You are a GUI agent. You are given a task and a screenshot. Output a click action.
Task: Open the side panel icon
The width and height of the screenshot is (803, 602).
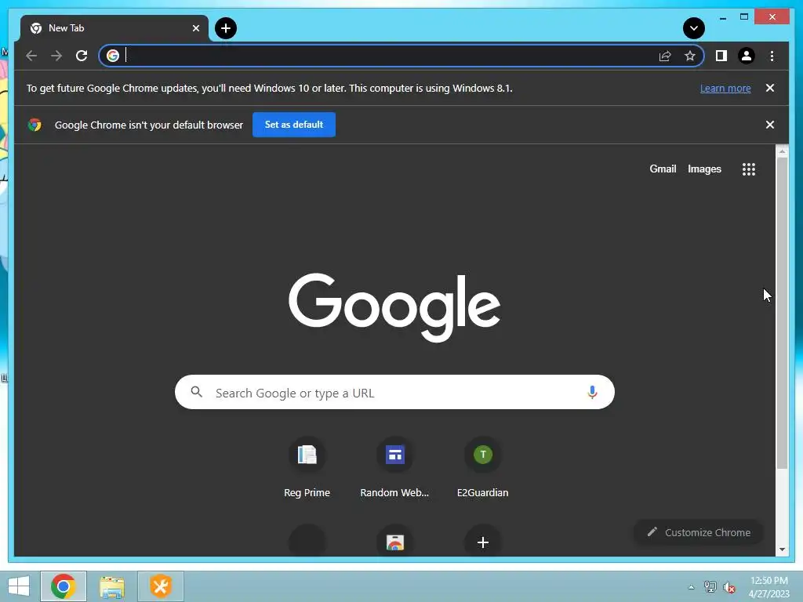721,56
